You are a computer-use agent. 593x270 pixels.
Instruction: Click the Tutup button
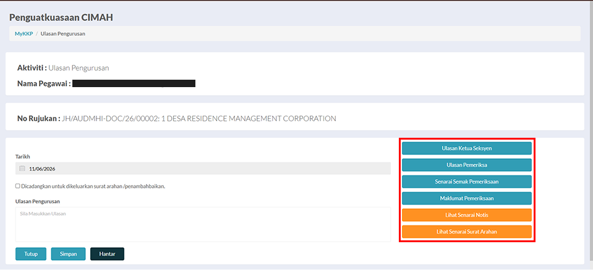pos(31,254)
